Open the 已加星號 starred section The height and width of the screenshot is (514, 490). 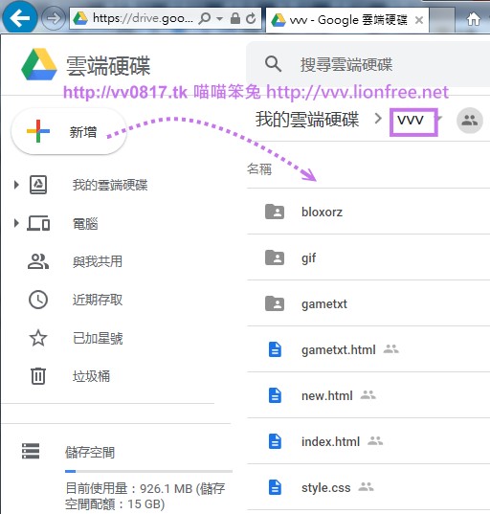point(98,338)
